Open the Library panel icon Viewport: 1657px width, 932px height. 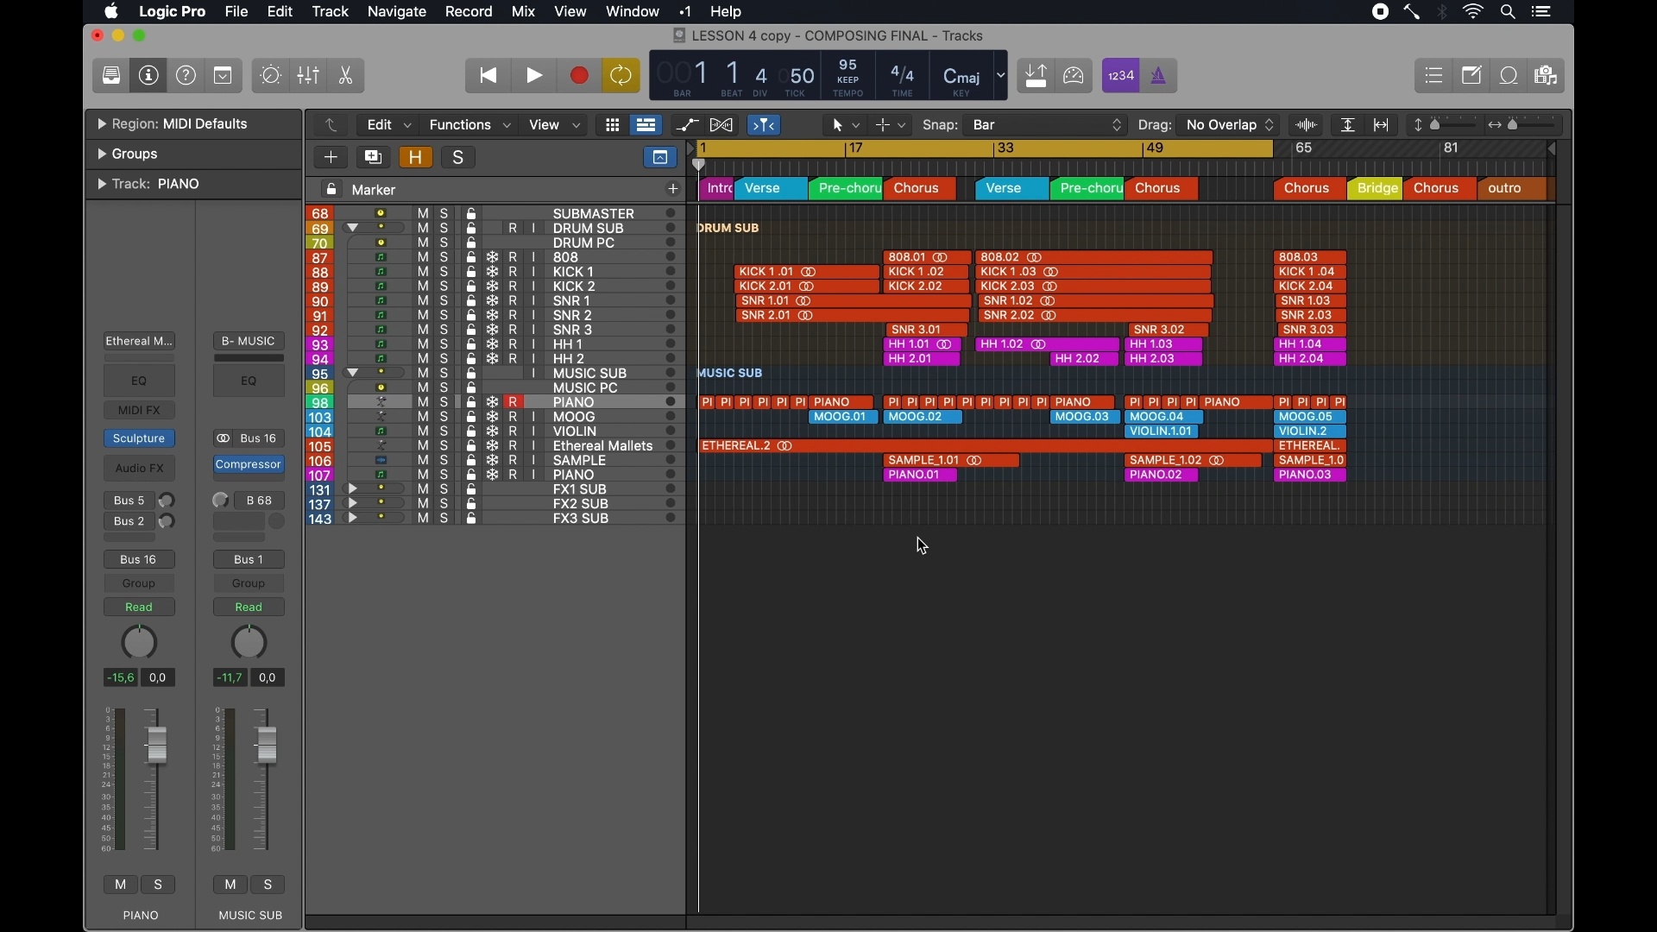pos(111,76)
